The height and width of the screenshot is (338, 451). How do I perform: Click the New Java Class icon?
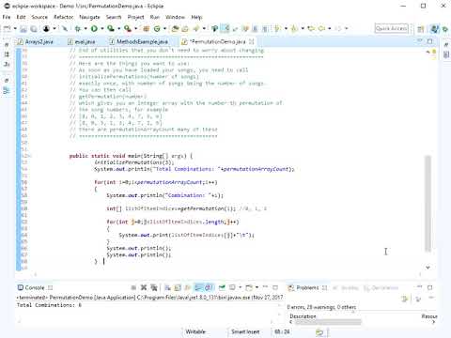point(157,29)
